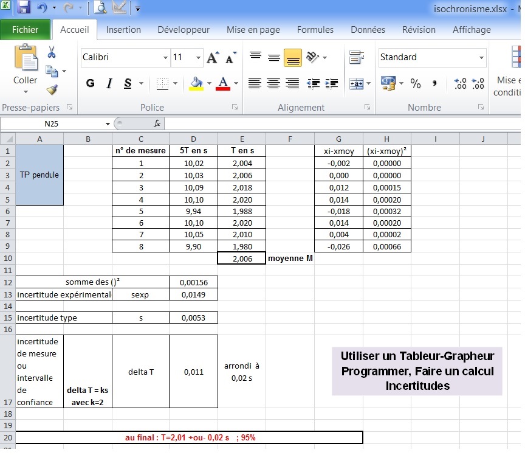The height and width of the screenshot is (455, 525).
Task: Switch to the Développeur tab
Action: (184, 30)
